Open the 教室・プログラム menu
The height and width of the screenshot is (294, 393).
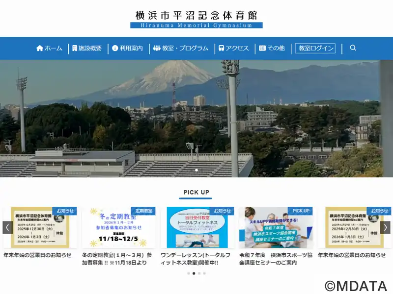tap(185, 48)
